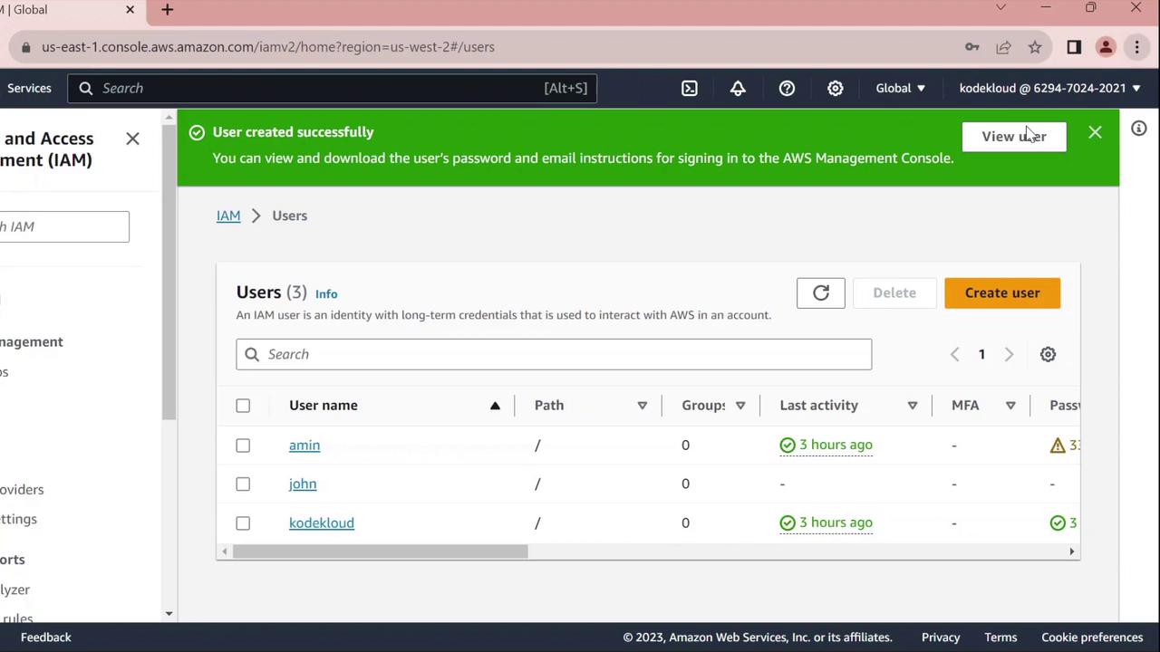Sort by Groups column arrow
This screenshot has width=1160, height=652.
[x=740, y=405]
